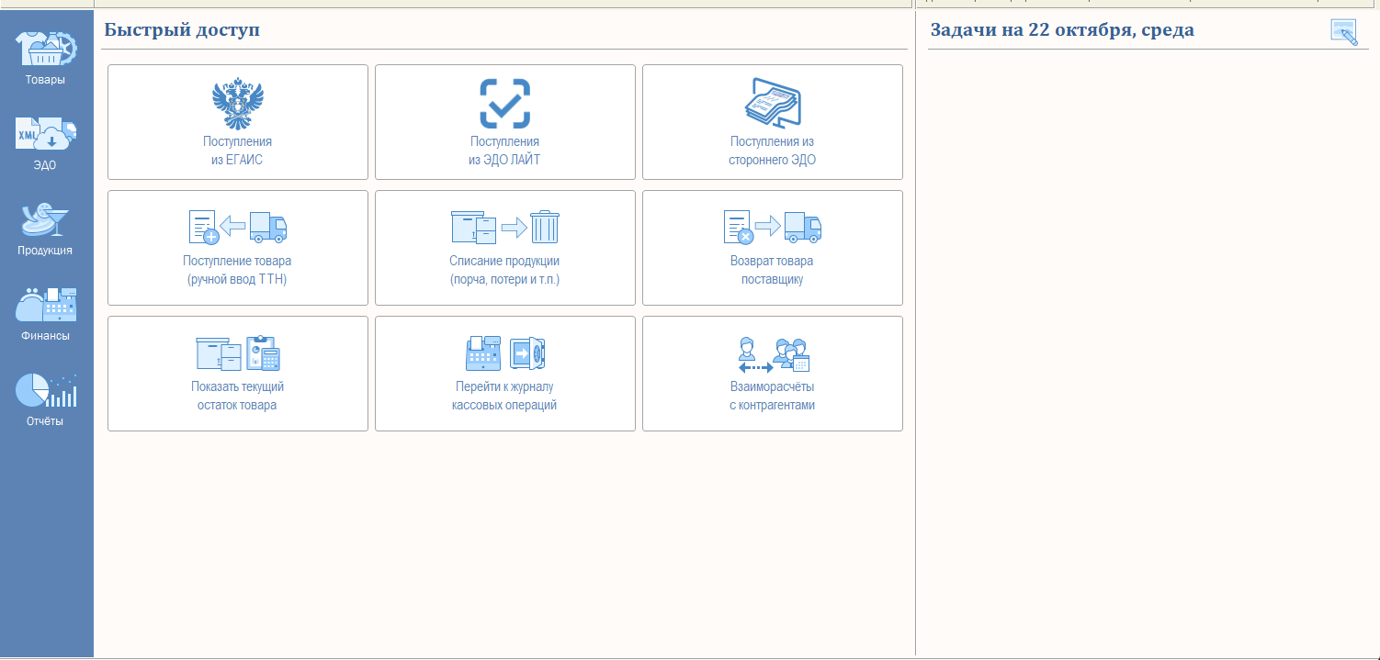
Task: Open Продукция cocktail glass icon
Action: tap(45, 223)
